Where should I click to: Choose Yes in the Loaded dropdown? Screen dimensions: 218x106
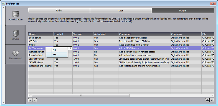coord(57,55)
